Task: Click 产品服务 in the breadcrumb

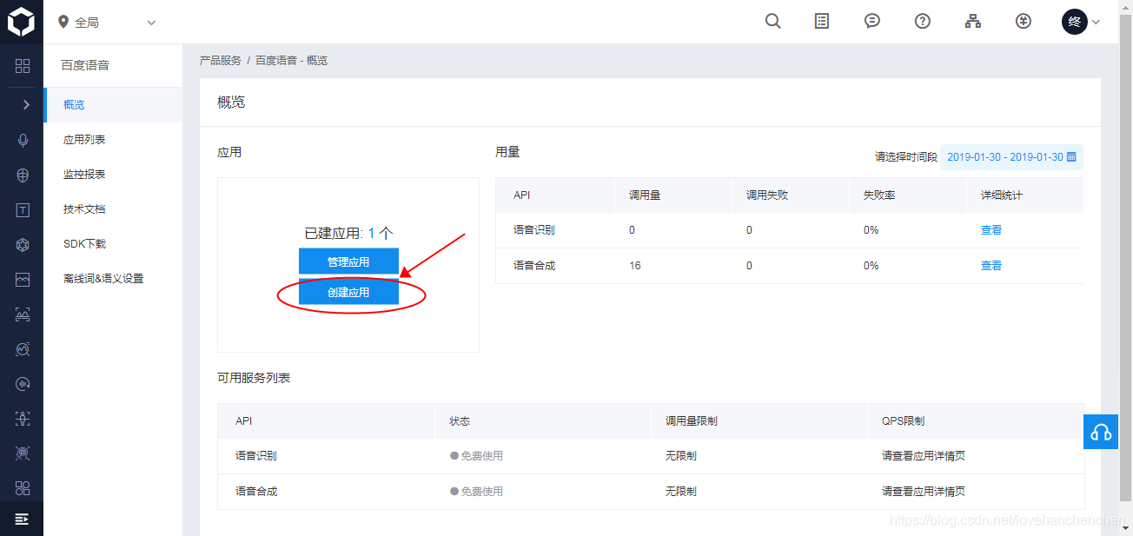Action: pyautogui.click(x=221, y=61)
